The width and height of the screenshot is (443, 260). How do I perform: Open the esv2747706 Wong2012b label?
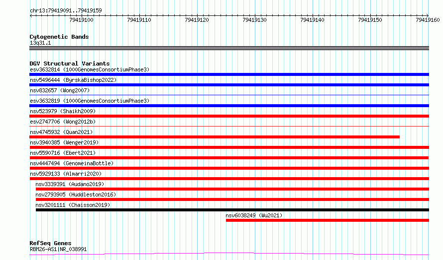(63, 122)
